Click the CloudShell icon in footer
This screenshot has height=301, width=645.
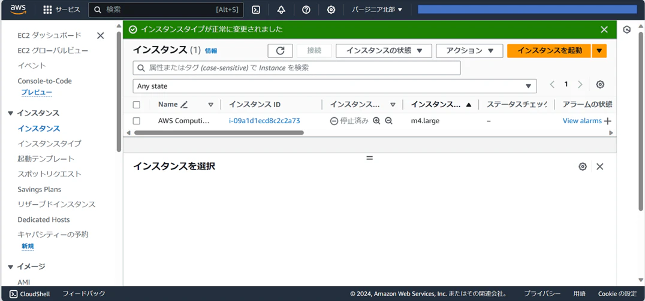(x=14, y=294)
